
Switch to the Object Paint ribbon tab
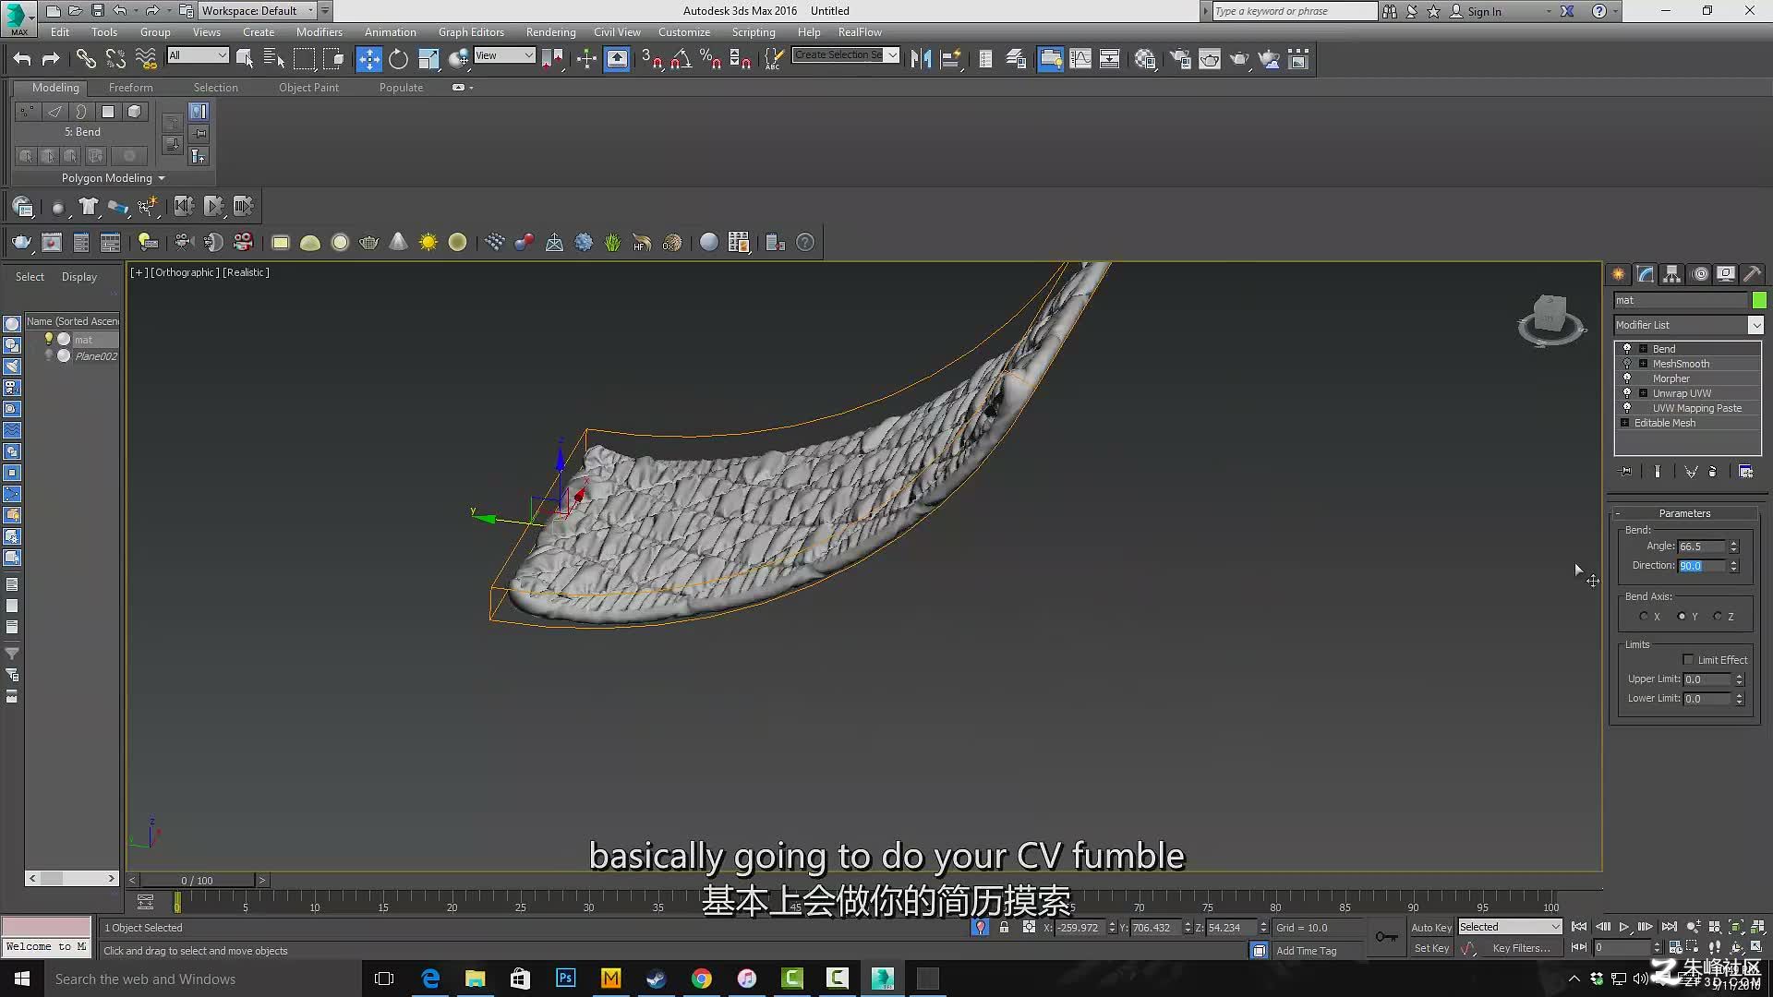point(308,88)
